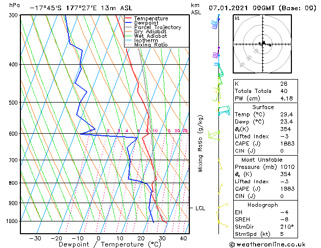Select the km ASL axis label
The width and height of the screenshot is (321, 248).
(x=196, y=9)
